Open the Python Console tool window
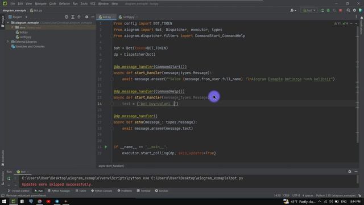The height and width of the screenshot is (205, 364). (101, 191)
